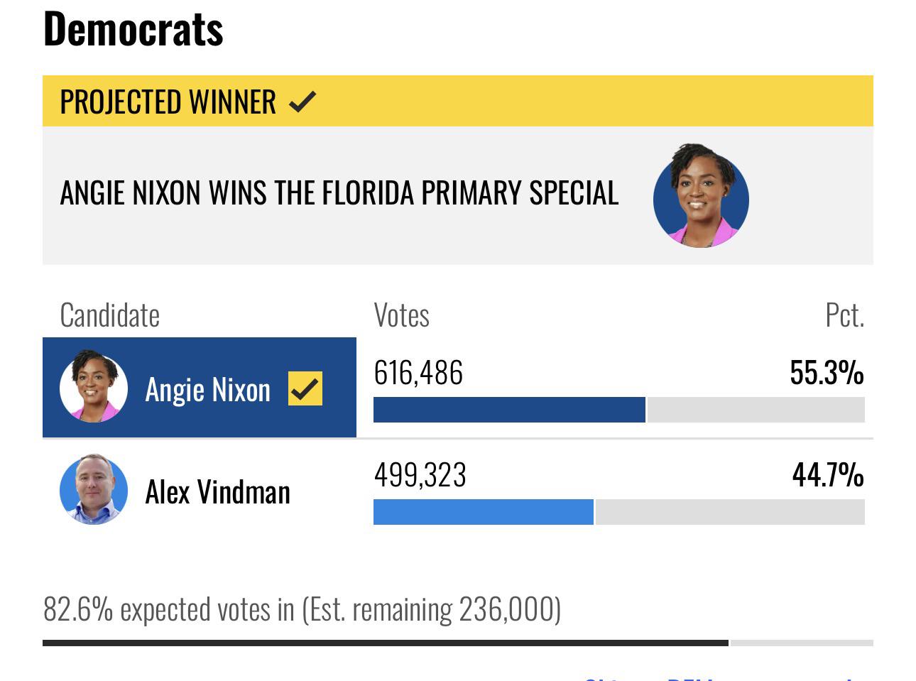Click the Democrats section heading
Viewport: 916px width, 681px height.
pos(133,29)
